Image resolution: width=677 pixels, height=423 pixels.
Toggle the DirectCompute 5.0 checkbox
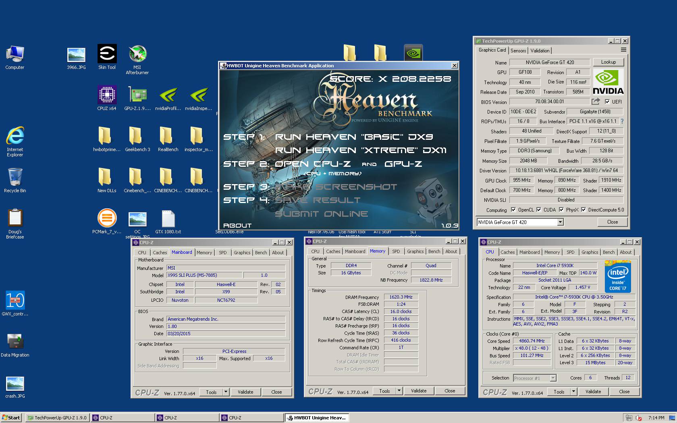coord(584,210)
